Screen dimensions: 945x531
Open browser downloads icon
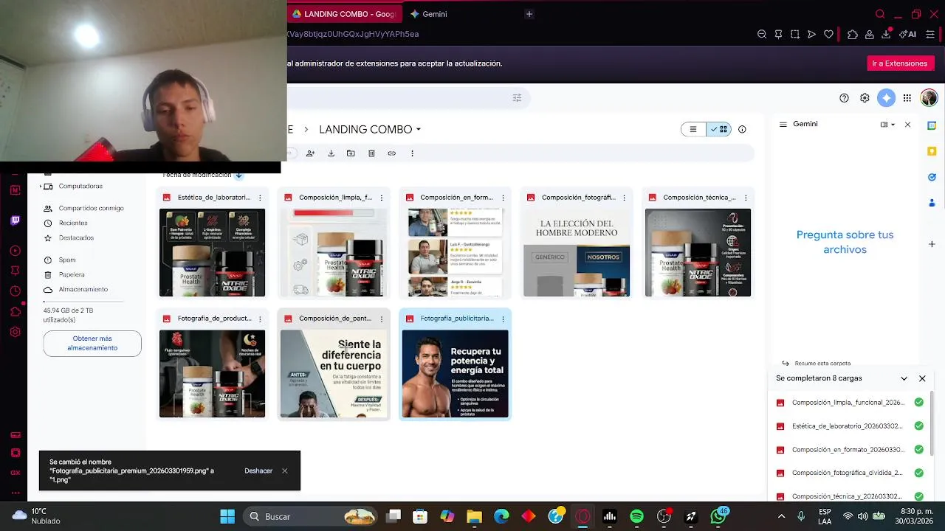tap(886, 34)
